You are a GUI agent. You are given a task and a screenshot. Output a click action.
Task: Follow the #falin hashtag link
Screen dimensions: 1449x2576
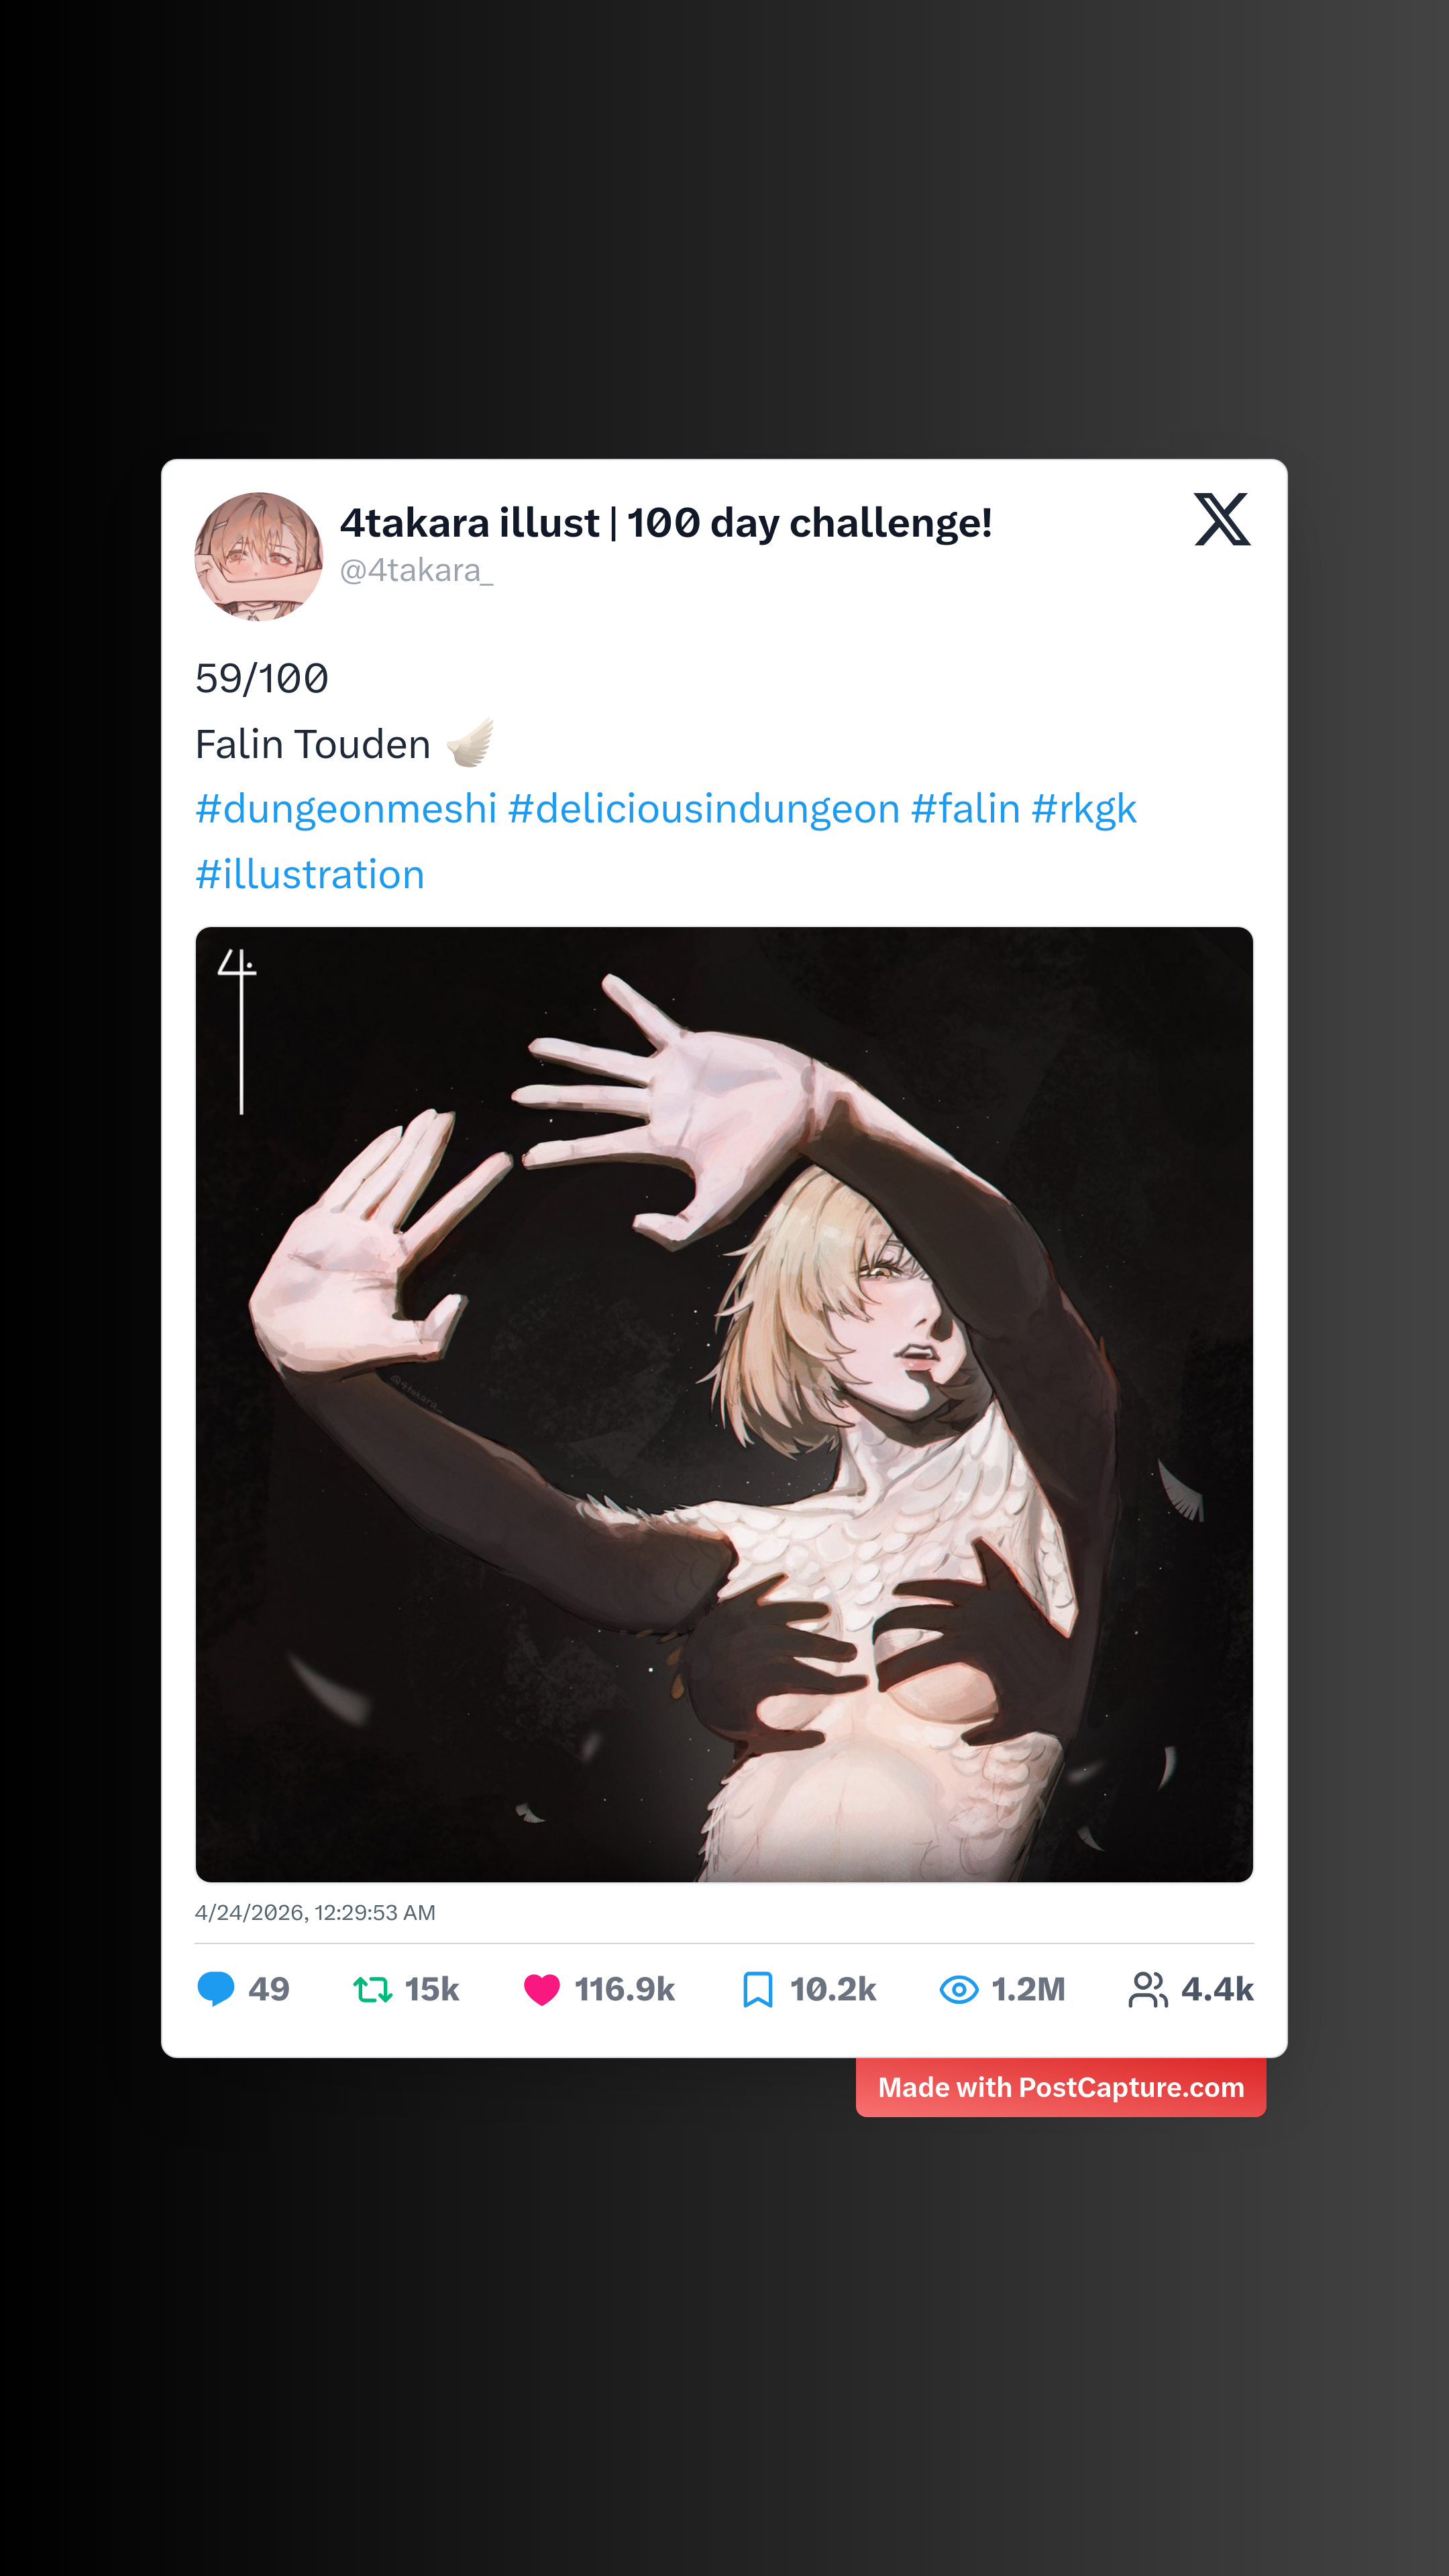[965, 808]
